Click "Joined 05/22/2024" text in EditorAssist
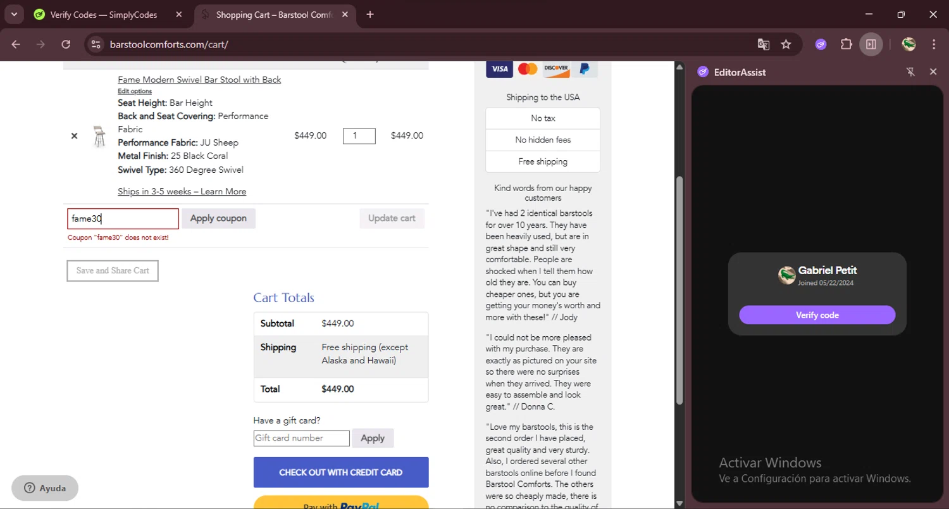 pyautogui.click(x=826, y=283)
